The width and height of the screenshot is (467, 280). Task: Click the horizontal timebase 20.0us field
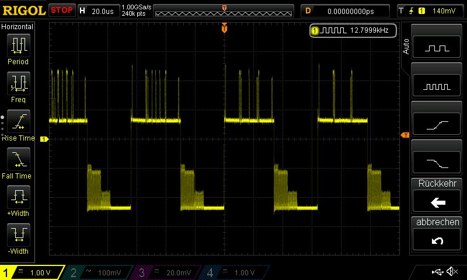click(x=103, y=10)
